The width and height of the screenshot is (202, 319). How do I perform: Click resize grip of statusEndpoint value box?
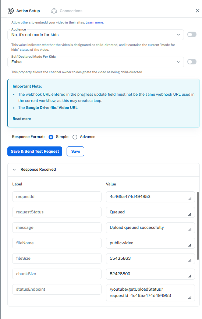pyautogui.click(x=190, y=298)
